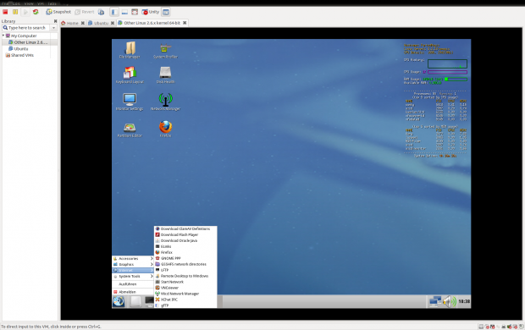Open Disk Health desktop icon

pyautogui.click(x=165, y=75)
